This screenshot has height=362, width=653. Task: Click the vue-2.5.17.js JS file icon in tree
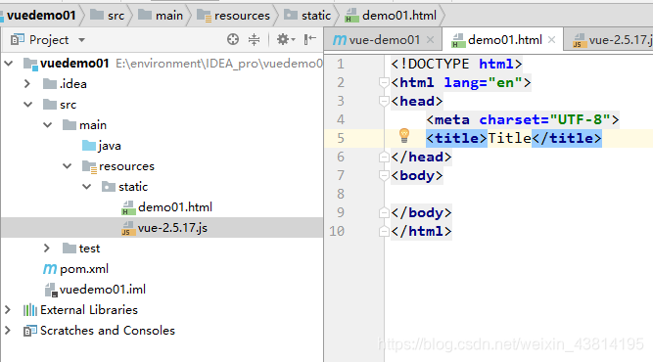pyautogui.click(x=128, y=228)
